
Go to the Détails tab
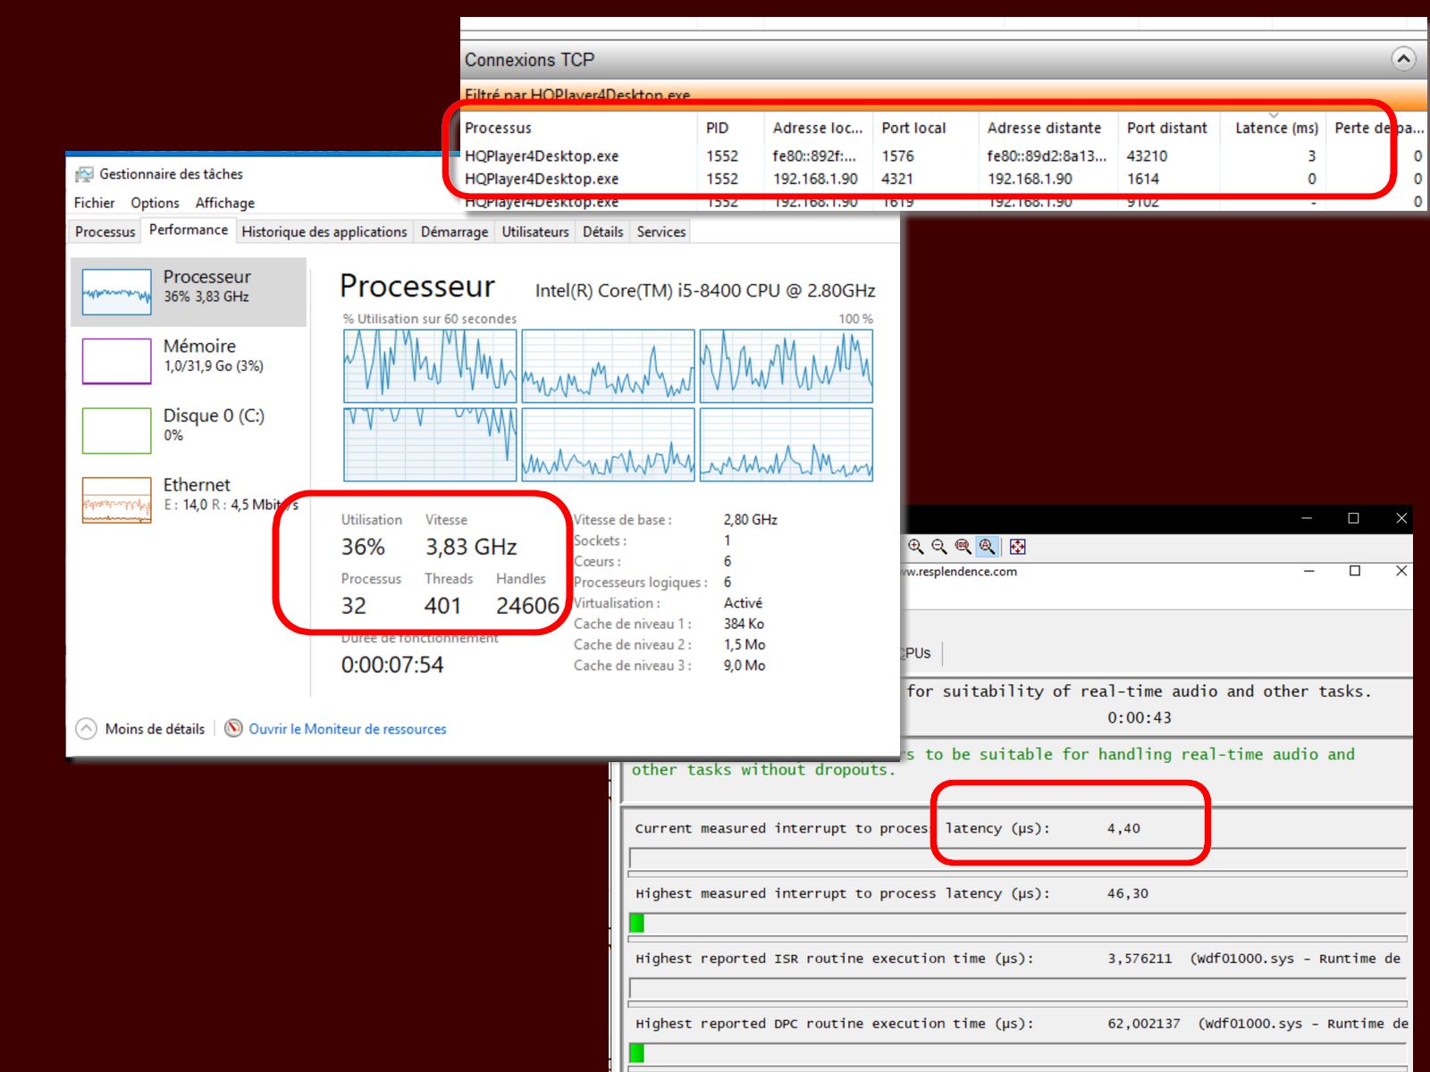click(602, 231)
